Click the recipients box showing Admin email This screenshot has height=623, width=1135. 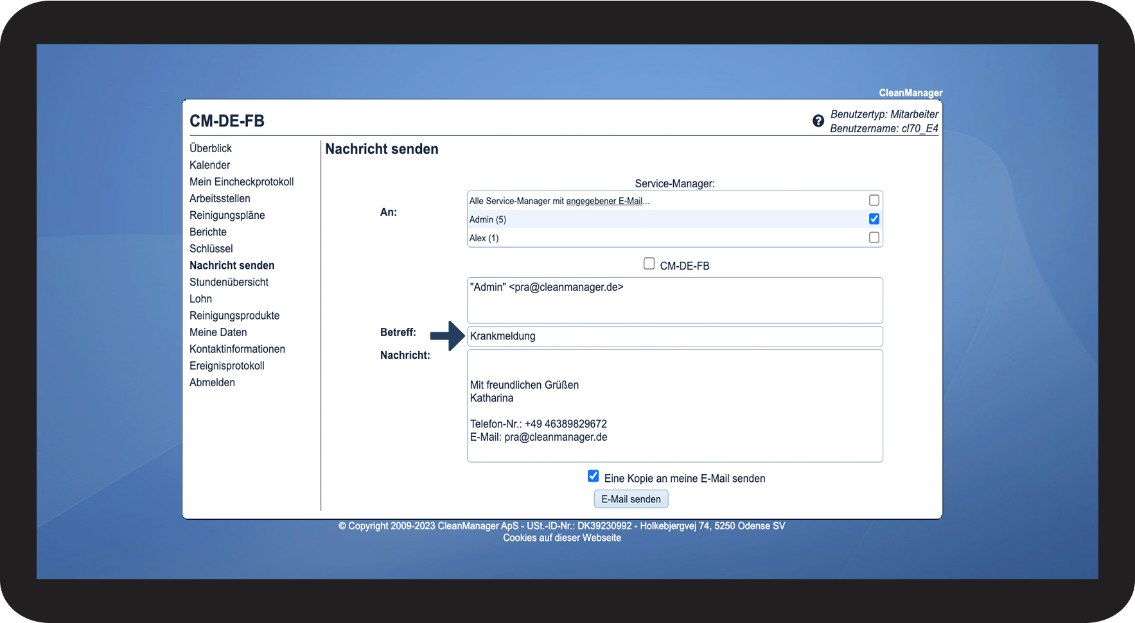point(675,300)
